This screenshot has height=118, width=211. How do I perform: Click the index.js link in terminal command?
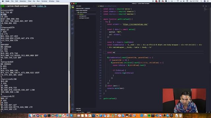point(42,6)
